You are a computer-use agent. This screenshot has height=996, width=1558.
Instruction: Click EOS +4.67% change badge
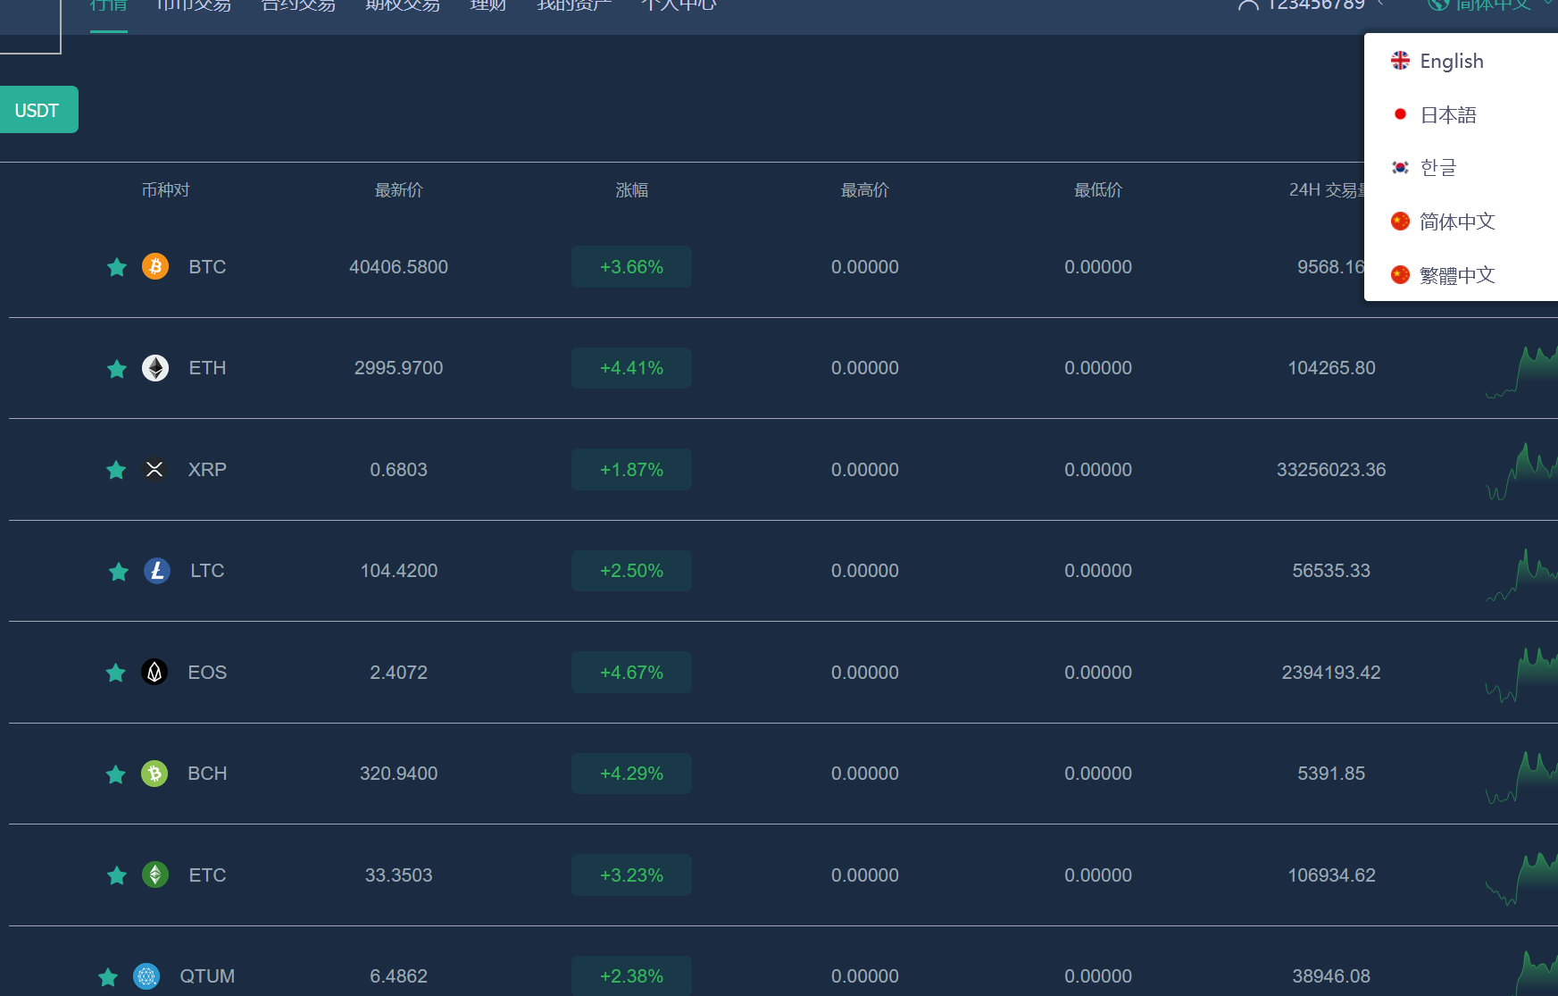631,672
